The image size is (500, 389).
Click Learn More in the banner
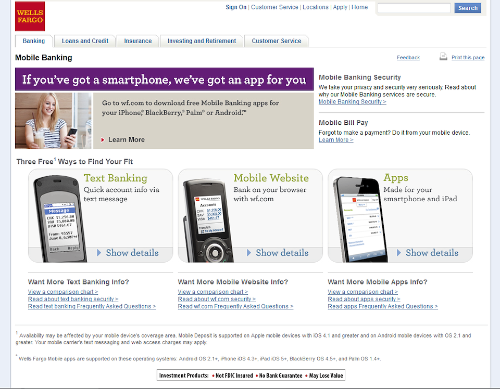[x=126, y=140]
